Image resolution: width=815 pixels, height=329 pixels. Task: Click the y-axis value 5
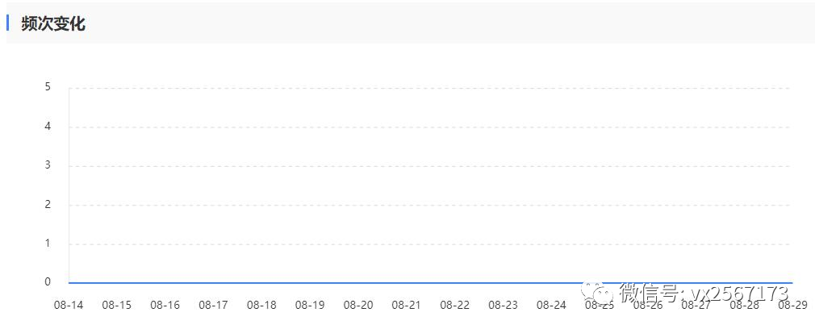click(48, 87)
